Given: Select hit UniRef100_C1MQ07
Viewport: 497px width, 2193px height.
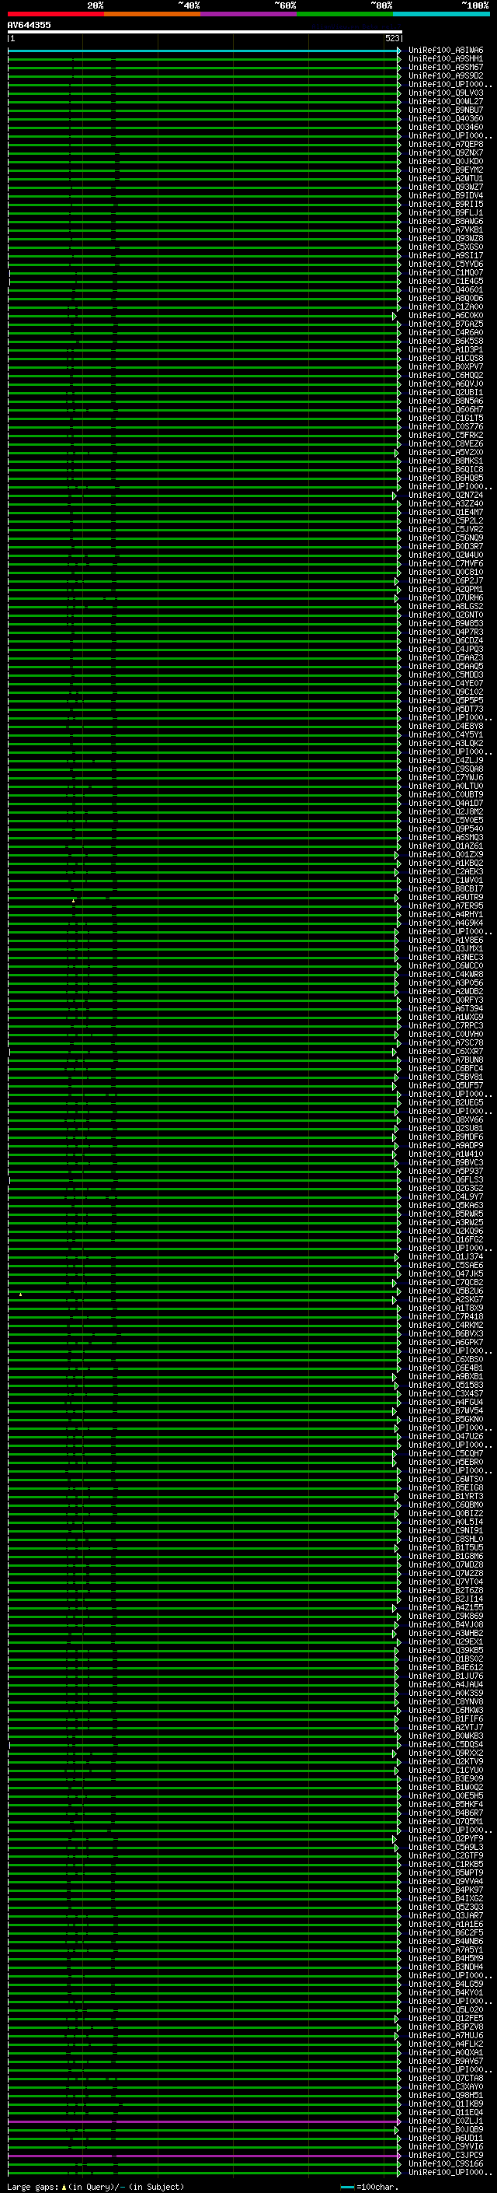Looking at the screenshot, I should coord(446,272).
